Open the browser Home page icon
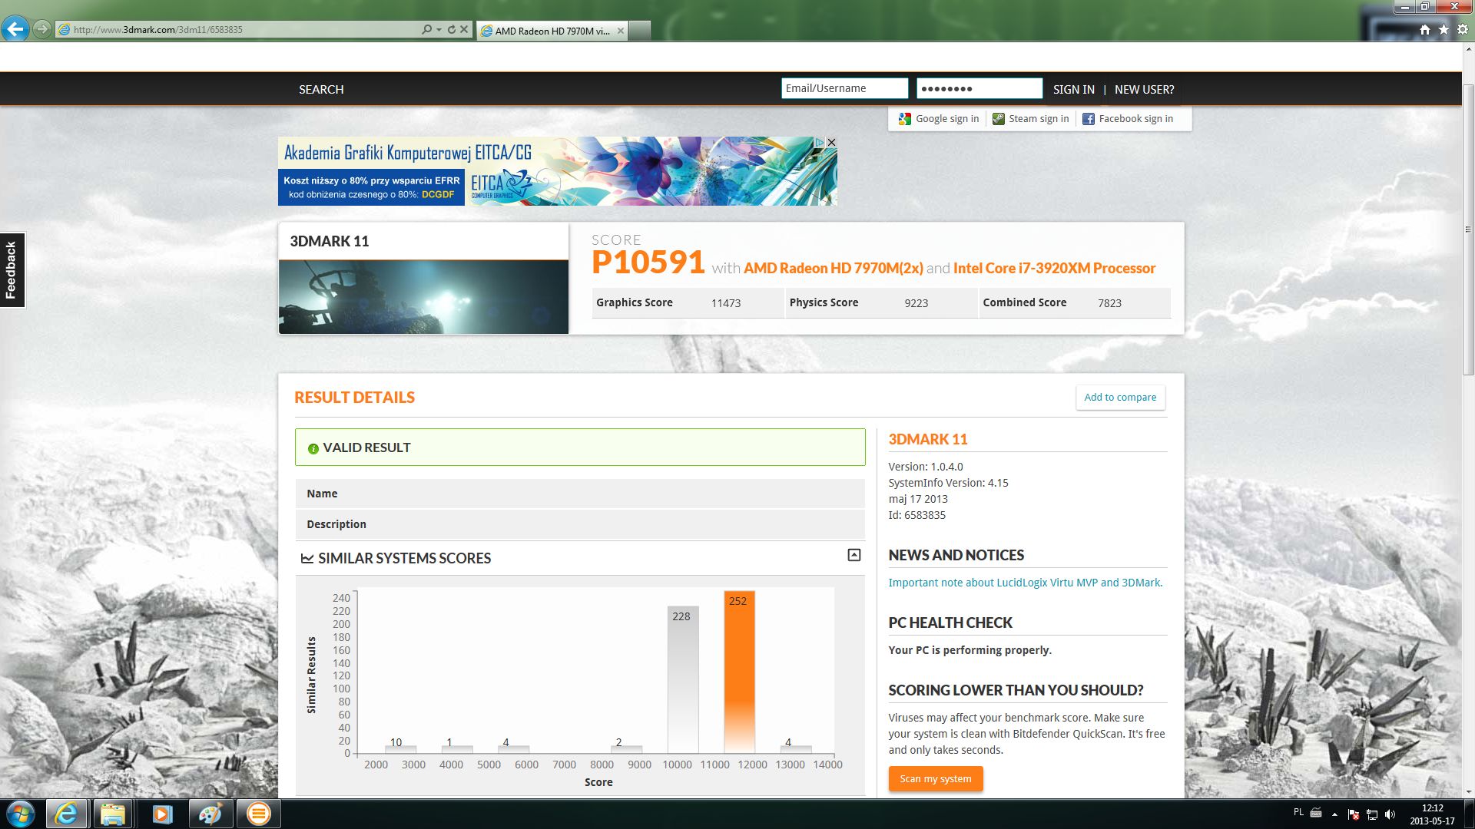The height and width of the screenshot is (829, 1475). (x=1425, y=29)
